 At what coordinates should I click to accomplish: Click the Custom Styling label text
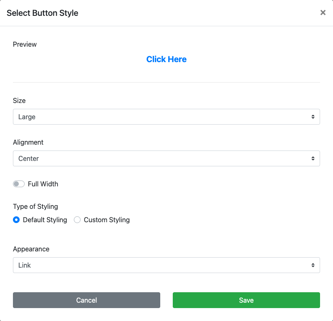tap(107, 220)
